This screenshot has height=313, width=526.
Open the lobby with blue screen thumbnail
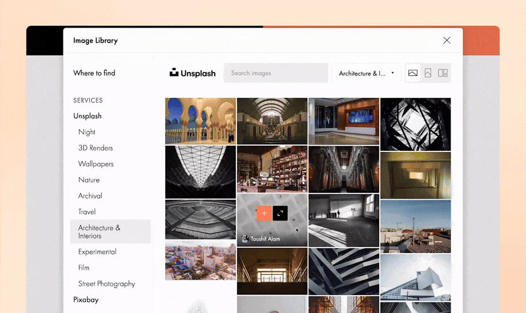coord(344,121)
